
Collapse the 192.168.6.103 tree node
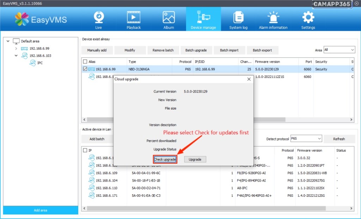point(16,56)
